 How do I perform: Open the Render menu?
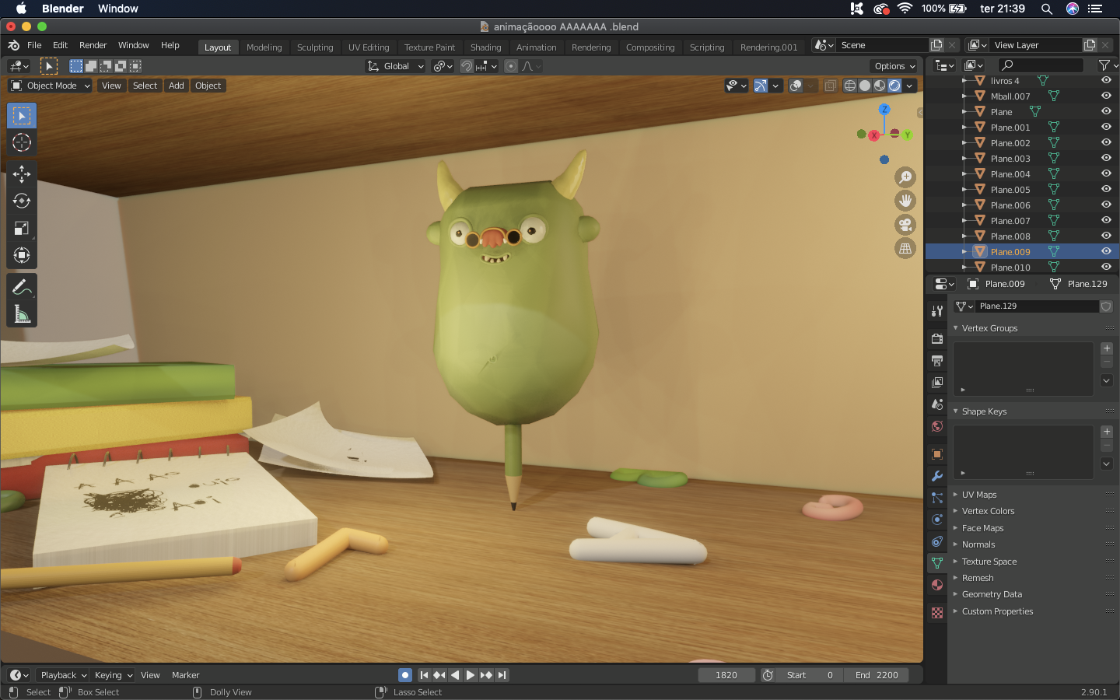click(93, 45)
